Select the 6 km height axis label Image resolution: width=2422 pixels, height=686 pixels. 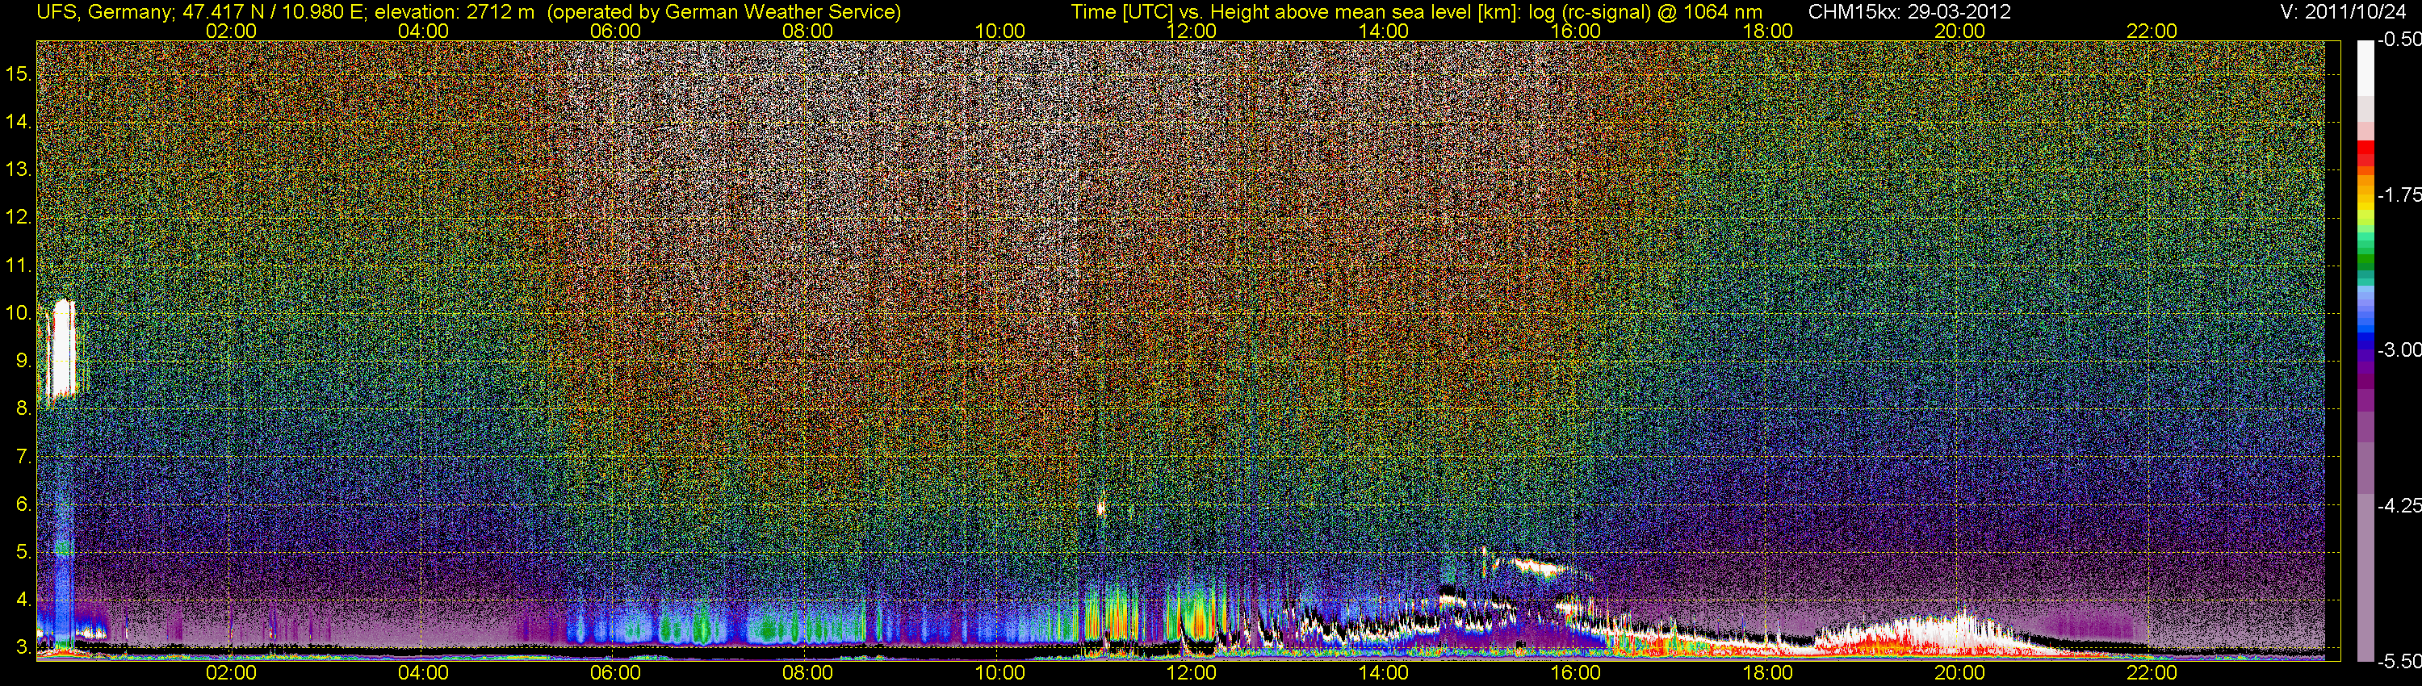23,504
